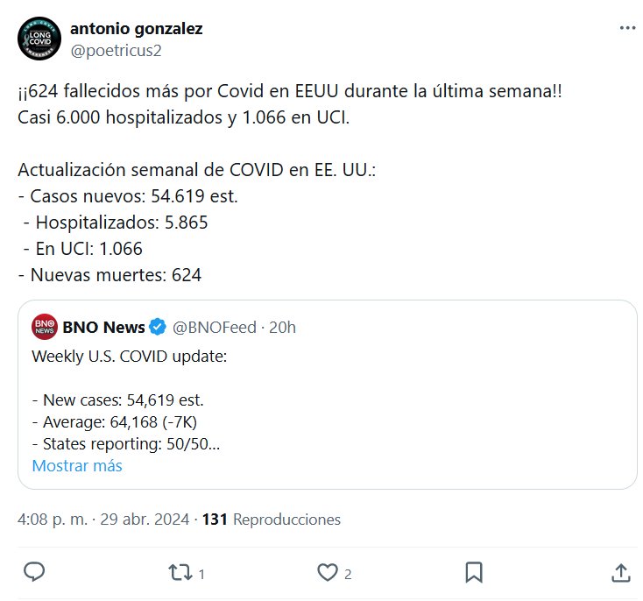
Task: Click the BNO News red logo avatar
Action: 45,328
